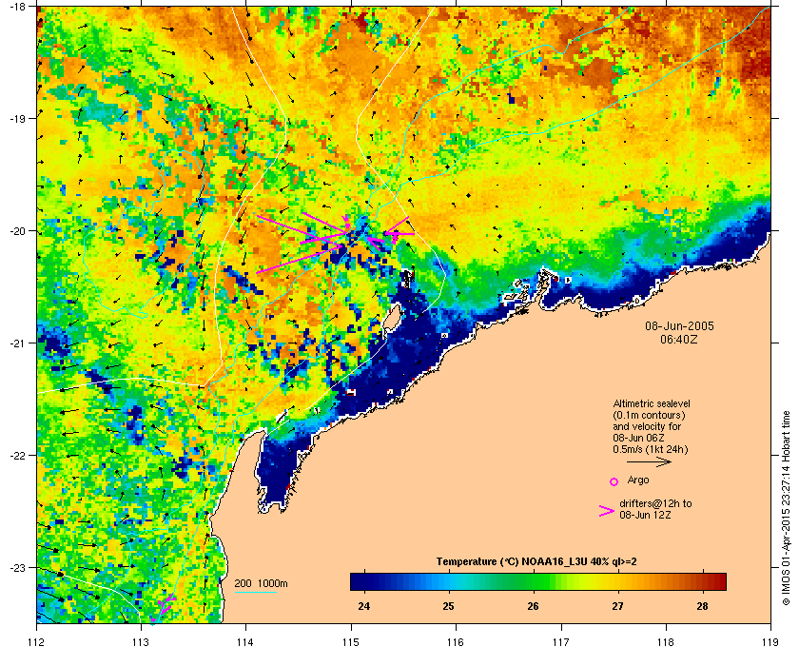Click the latitude axis label -19
Viewport: 799px width, 647px height.
point(18,118)
